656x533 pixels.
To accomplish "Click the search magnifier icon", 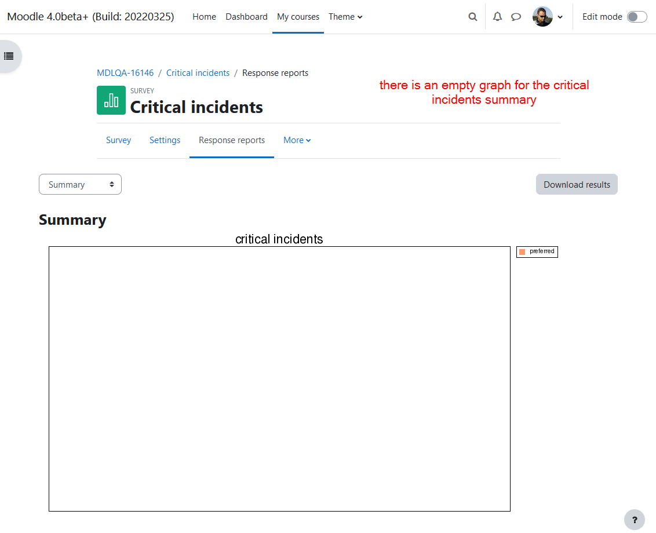I will 473,17.
